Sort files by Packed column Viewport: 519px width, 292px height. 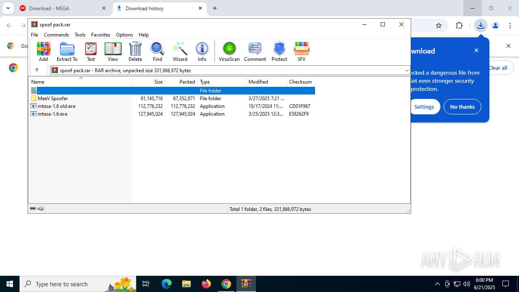[181, 82]
